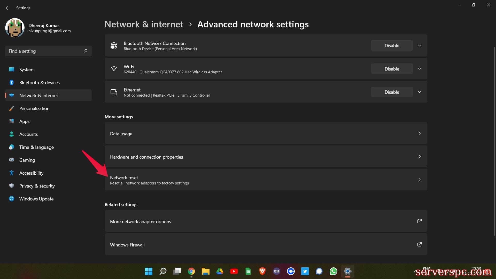Click Network & internet breadcrumb link
Image resolution: width=496 pixels, height=279 pixels.
point(144,24)
